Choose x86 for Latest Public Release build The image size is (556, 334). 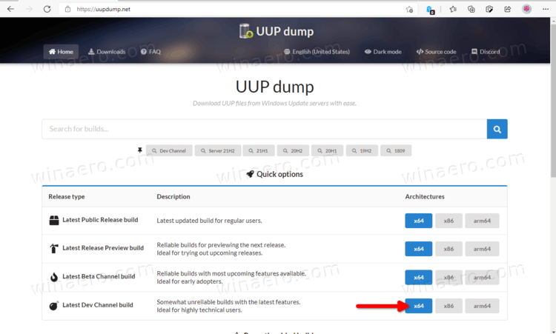click(449, 221)
